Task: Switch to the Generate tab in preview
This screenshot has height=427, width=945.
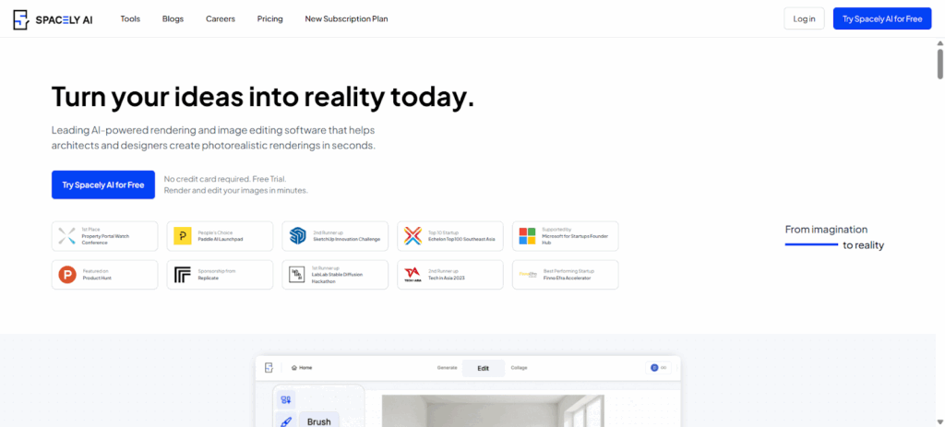Action: [x=447, y=368]
